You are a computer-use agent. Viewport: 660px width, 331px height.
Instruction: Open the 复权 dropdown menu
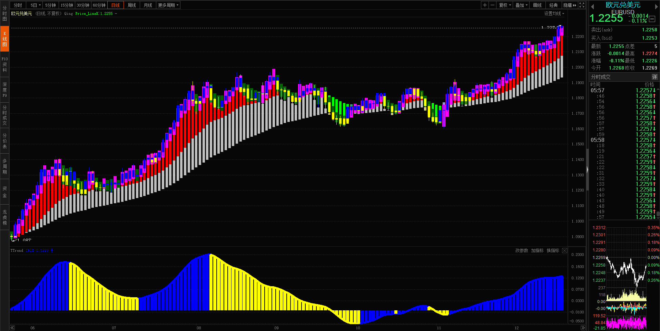click(505, 5)
